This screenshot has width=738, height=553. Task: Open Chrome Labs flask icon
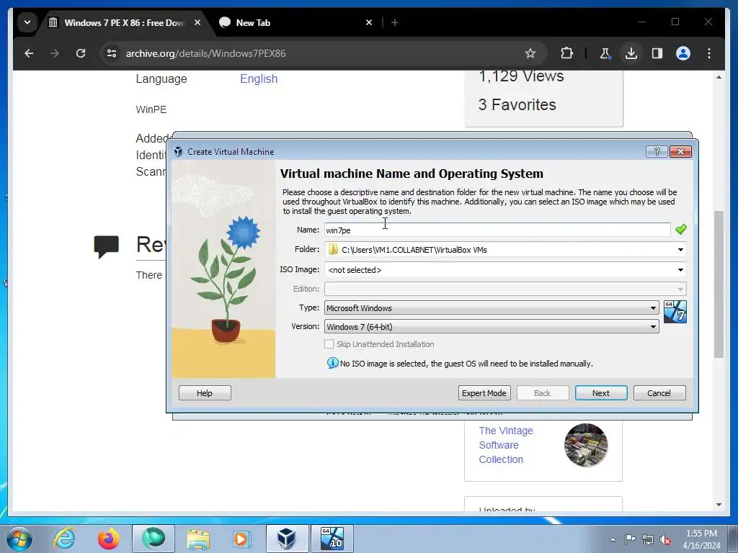coord(605,53)
